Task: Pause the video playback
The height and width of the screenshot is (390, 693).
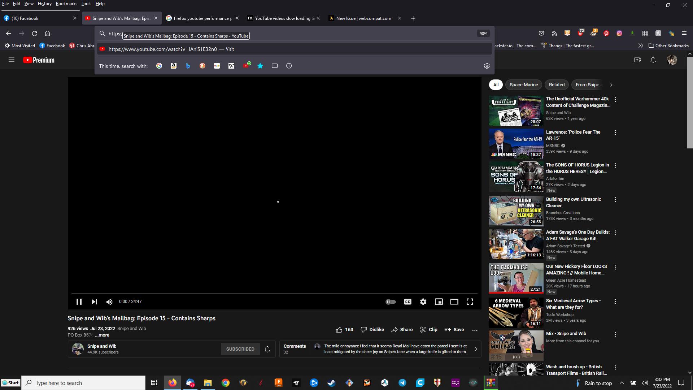Action: tap(79, 302)
